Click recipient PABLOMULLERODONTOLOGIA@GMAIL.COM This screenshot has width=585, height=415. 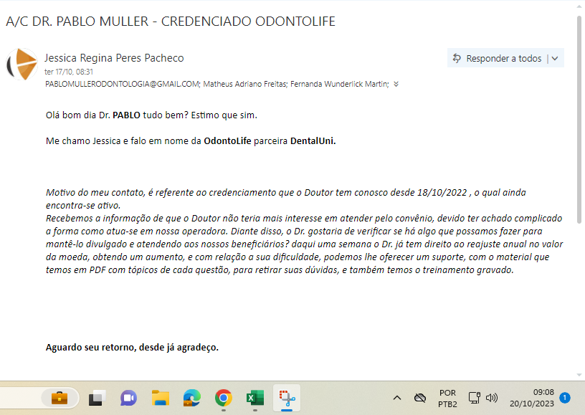pos(123,85)
